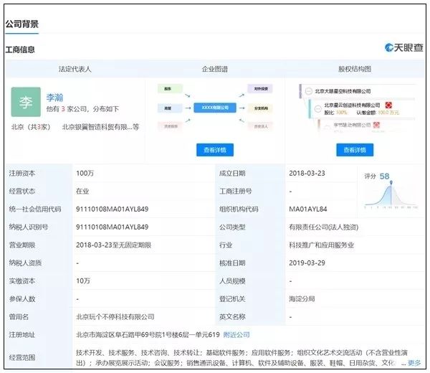Click the green 李 avatar icon
Viewport: 430px width, 373px height.
[26, 103]
